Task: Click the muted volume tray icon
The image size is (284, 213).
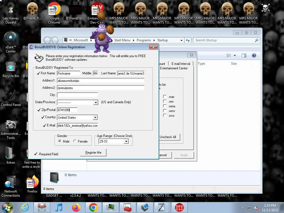Action: [256, 208]
